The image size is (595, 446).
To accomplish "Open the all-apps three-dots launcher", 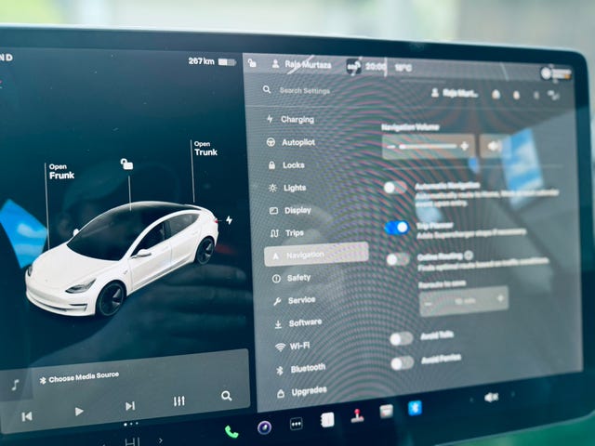I will point(296,424).
